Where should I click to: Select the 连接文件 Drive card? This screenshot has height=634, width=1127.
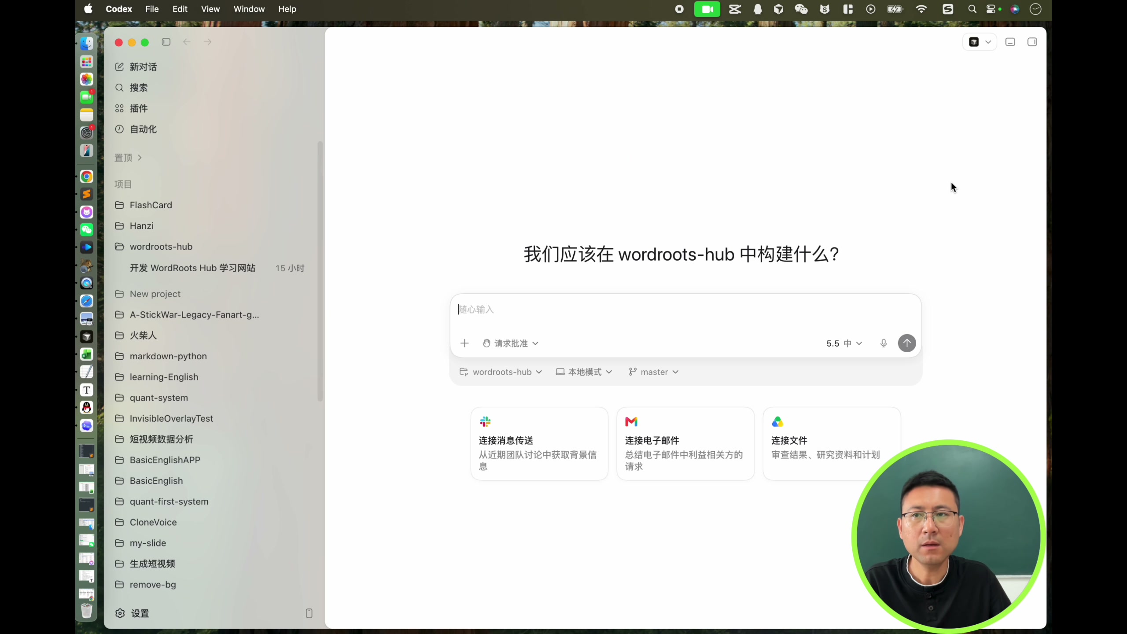point(832,444)
